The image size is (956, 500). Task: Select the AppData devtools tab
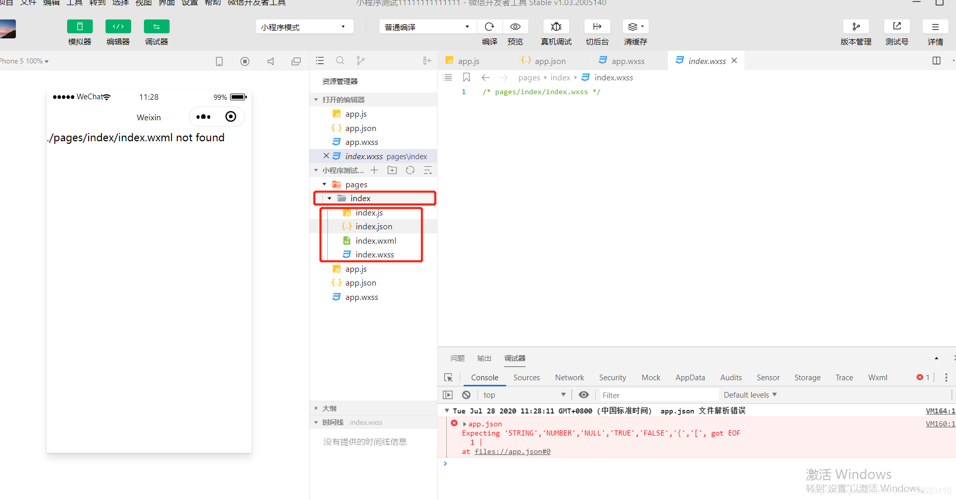coord(690,378)
